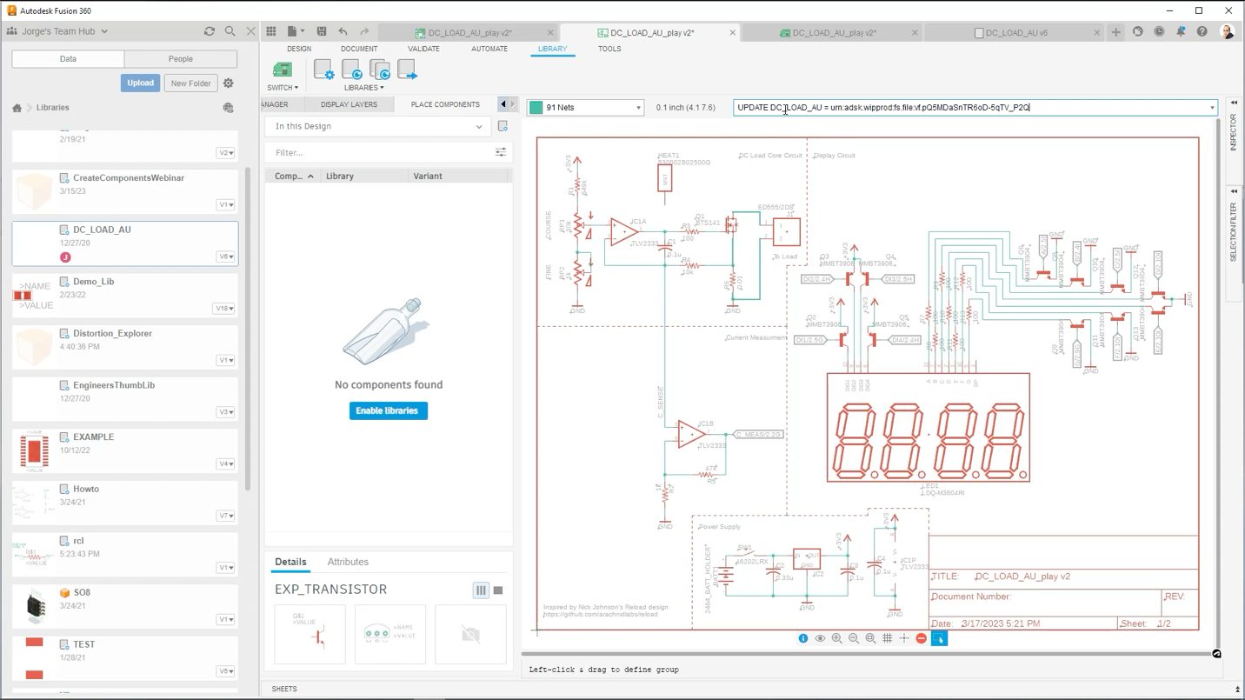1245x700 pixels.
Task: Expand the In this Design dropdown
Action: (478, 126)
